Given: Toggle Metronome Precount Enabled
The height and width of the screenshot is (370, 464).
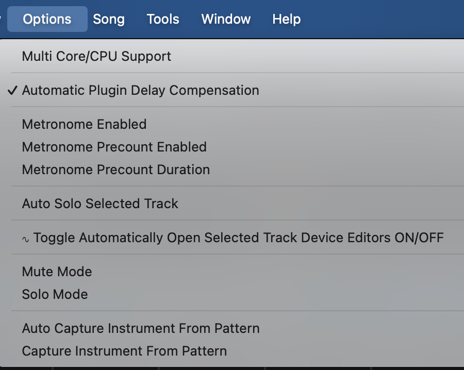Looking at the screenshot, I should pos(114,147).
